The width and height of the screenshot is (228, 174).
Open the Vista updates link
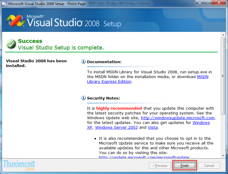[153, 127]
